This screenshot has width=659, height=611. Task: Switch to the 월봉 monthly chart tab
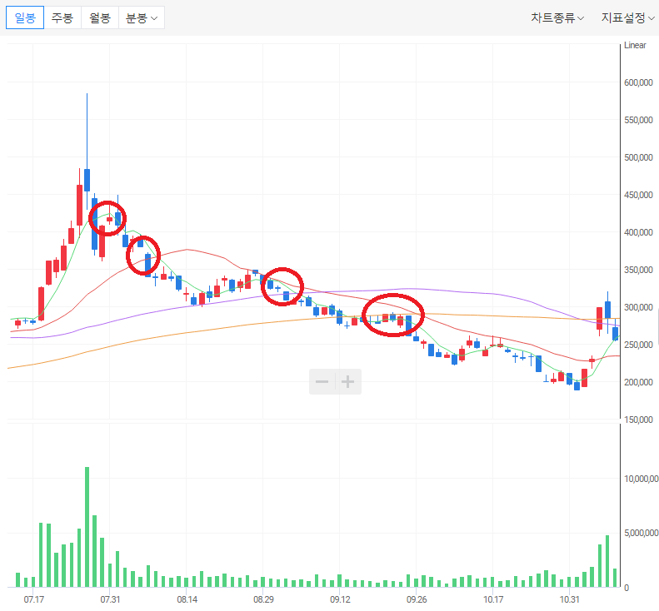tap(100, 17)
